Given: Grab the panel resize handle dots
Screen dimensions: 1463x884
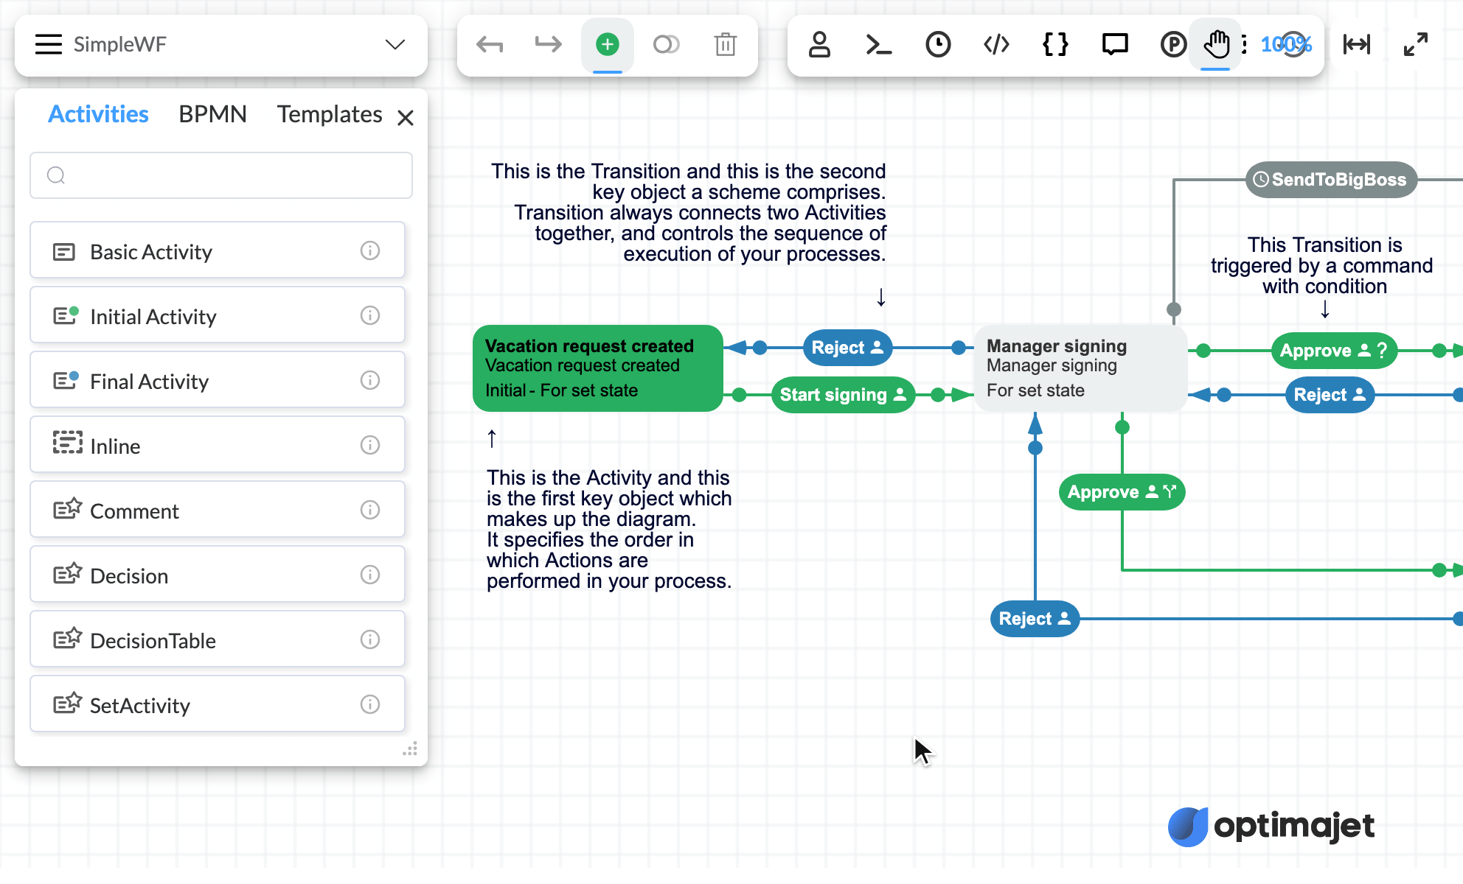Looking at the screenshot, I should click(410, 749).
